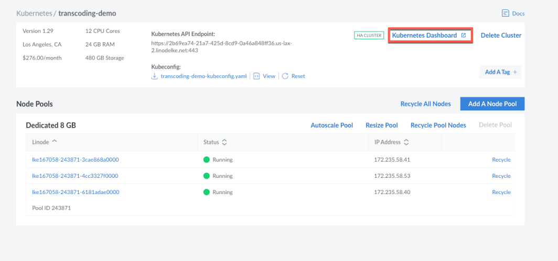
Task: Click the Reset kubeconfig circular arrow icon
Action: (285, 76)
